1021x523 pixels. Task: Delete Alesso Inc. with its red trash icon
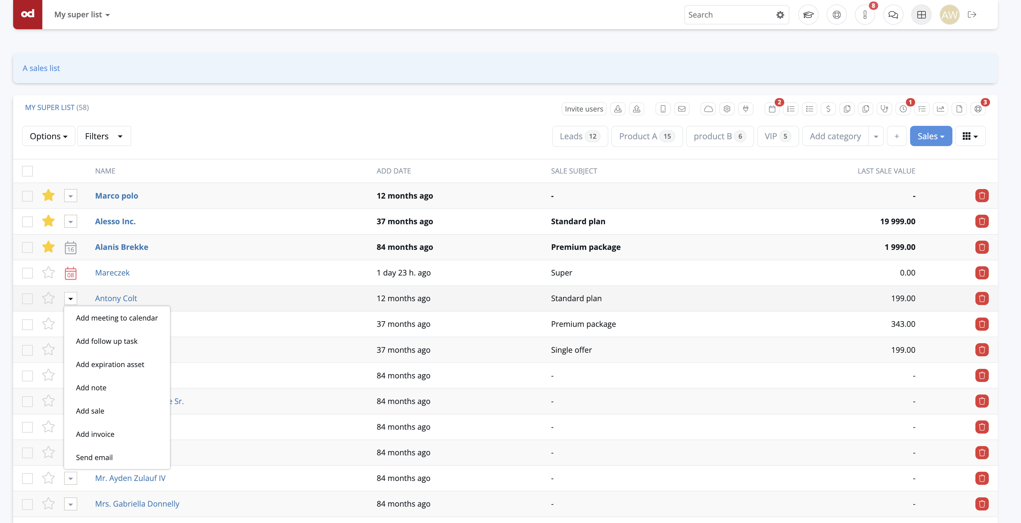tap(981, 221)
